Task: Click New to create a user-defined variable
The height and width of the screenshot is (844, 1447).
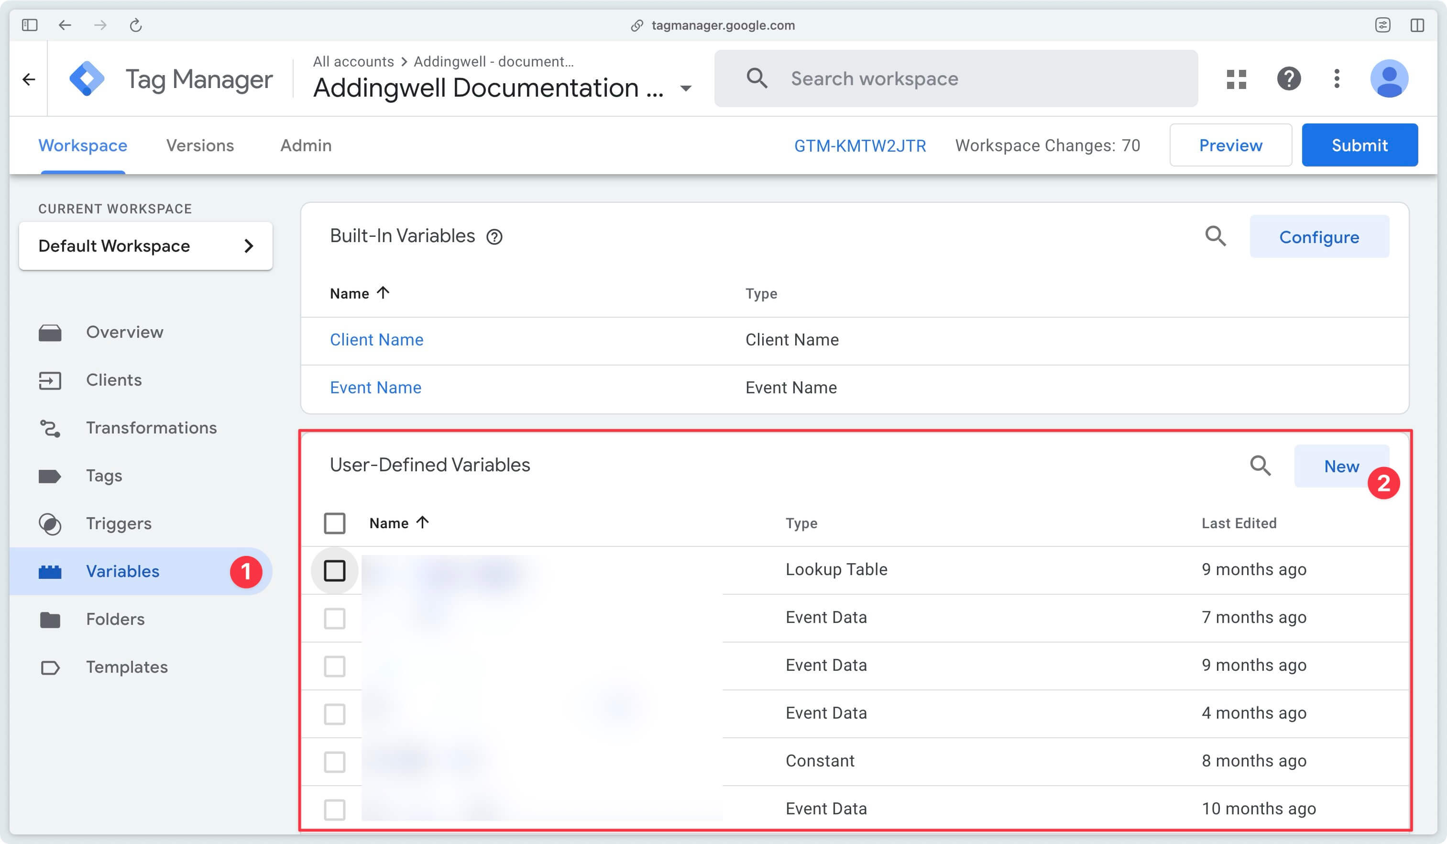Action: 1341,466
